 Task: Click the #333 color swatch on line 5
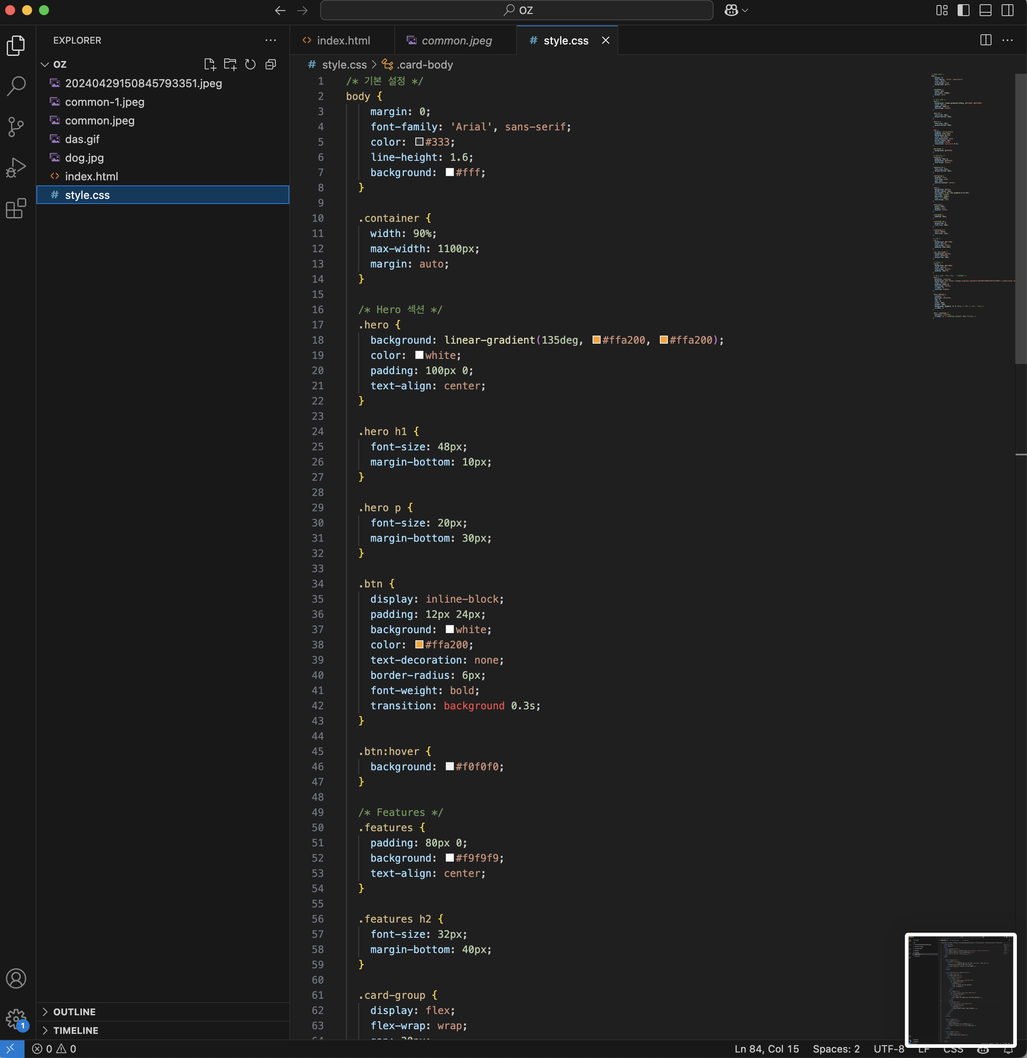pos(419,142)
